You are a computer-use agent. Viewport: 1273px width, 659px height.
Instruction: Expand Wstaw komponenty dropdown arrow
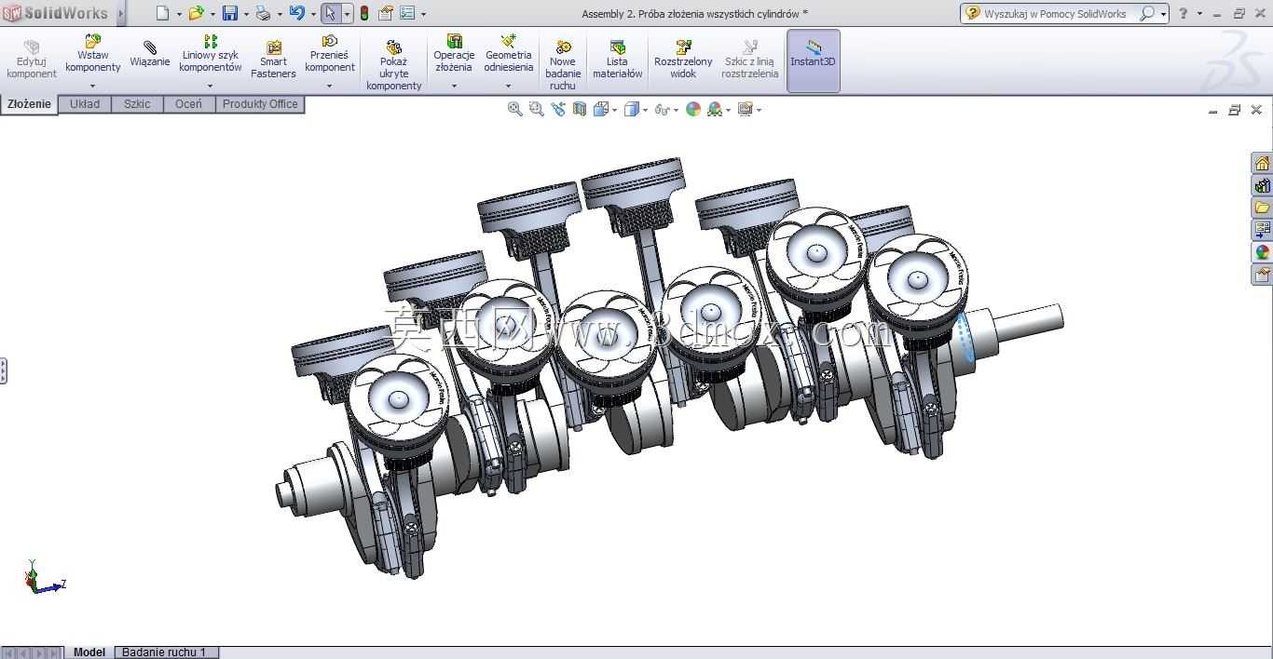tap(92, 86)
